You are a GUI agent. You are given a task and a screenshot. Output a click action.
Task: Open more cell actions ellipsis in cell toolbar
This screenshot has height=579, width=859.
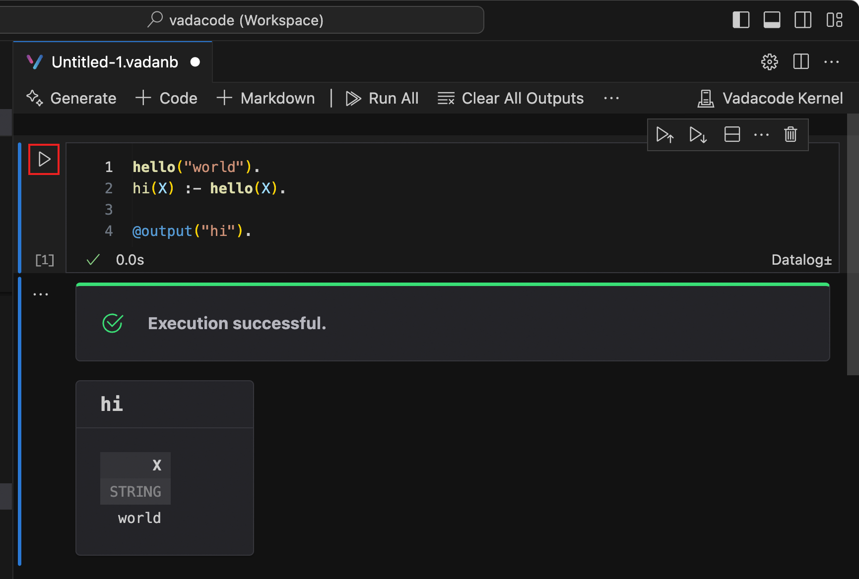(761, 135)
